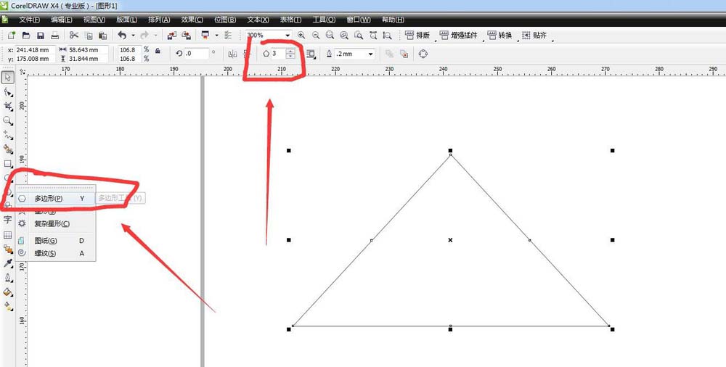Viewport: 726px width, 367px height.
Task: Choose 图纸(G) from the flyout
Action: [56, 241]
